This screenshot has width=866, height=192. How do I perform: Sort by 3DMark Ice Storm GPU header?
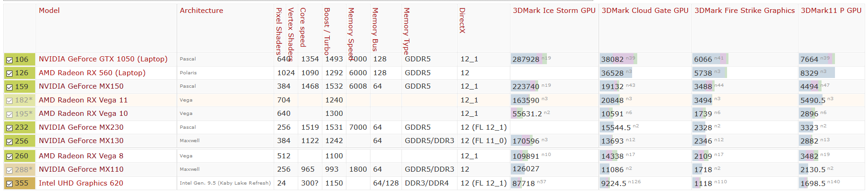click(554, 11)
